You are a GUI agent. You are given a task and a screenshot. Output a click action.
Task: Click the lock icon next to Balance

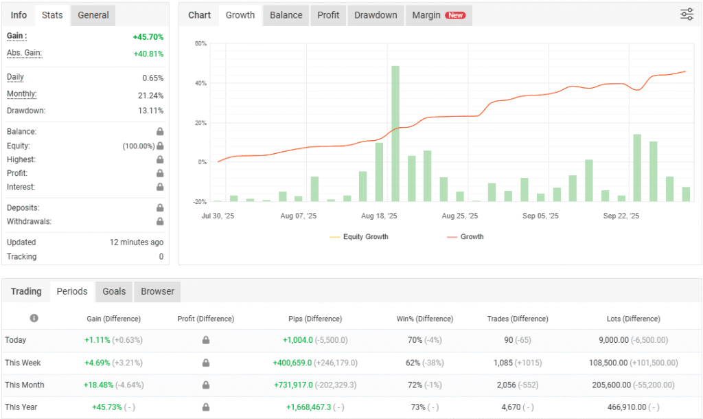click(160, 132)
